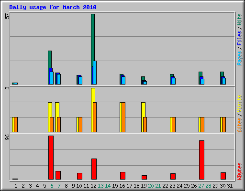Click the green weekend day label 6
Screen dimensions: 245x191
[x=52, y=186]
